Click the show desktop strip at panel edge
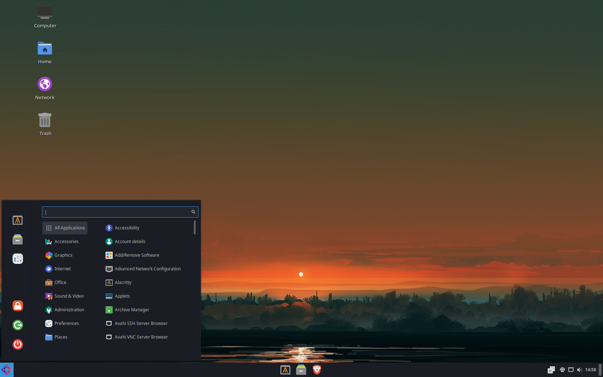 click(600, 370)
